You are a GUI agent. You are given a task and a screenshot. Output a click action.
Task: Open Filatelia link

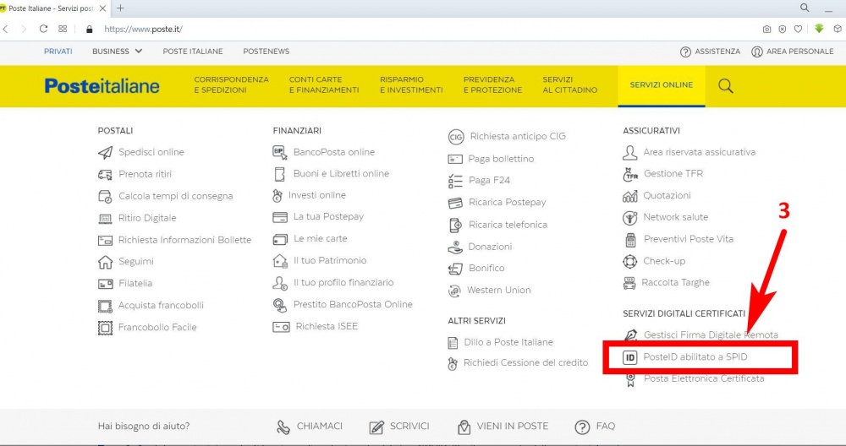135,283
